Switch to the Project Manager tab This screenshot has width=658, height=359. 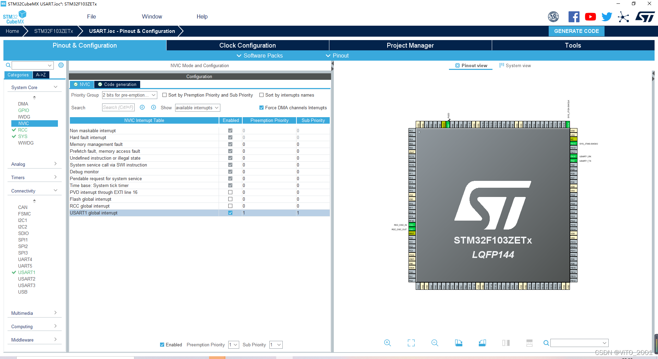click(x=410, y=45)
